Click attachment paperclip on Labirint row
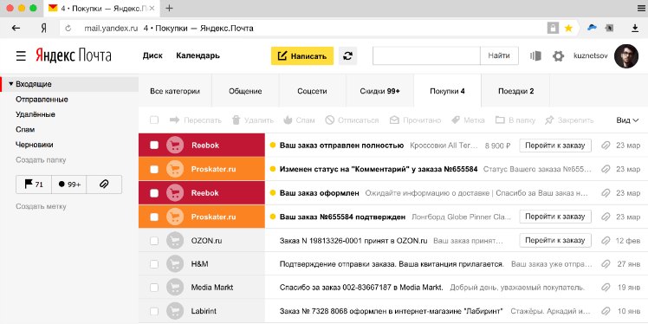 [x=606, y=311]
